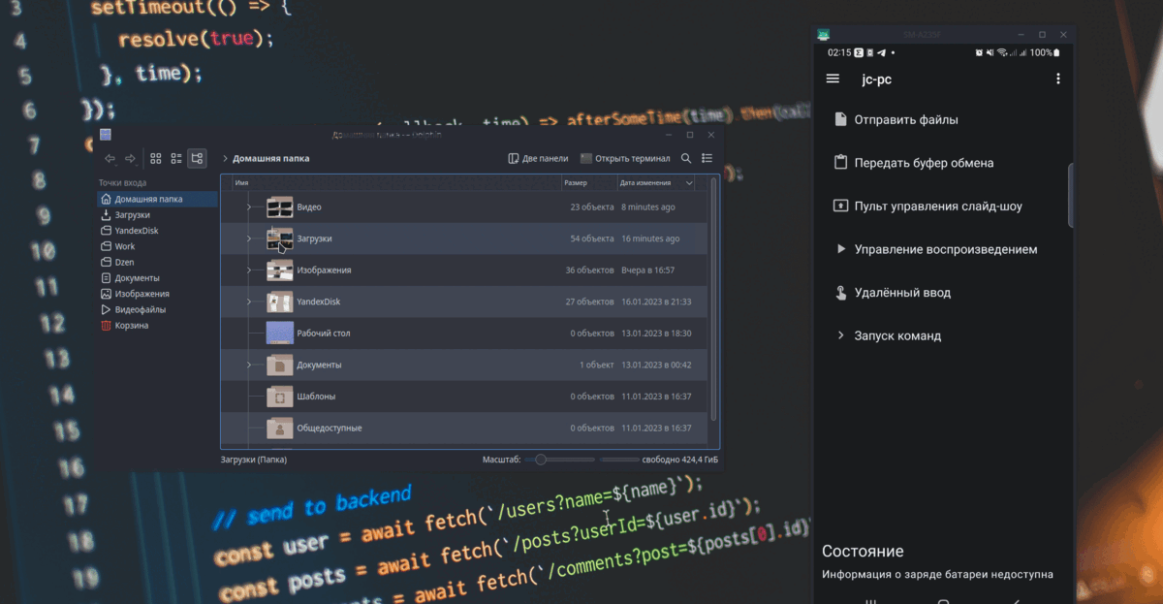The image size is (1163, 604).
Task: Open Изображения in the Places sidebar
Action: (155, 294)
